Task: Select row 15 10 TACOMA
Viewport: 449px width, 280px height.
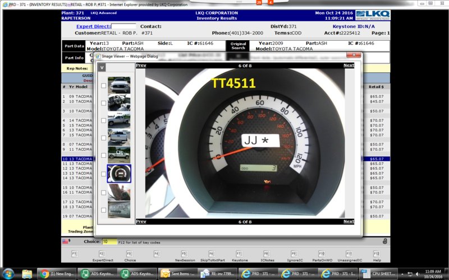Action: coord(77,188)
